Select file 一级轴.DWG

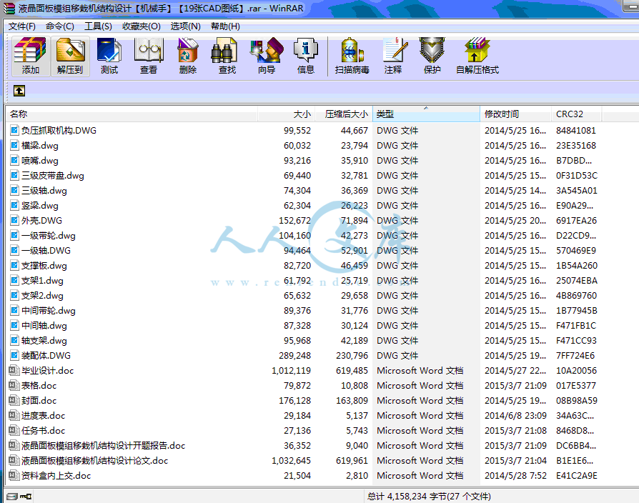[46, 251]
